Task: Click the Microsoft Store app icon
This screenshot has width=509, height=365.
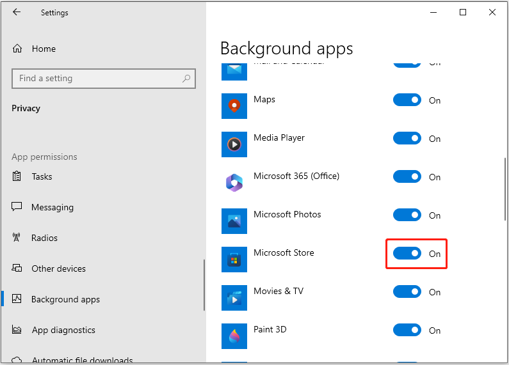Action: [234, 260]
